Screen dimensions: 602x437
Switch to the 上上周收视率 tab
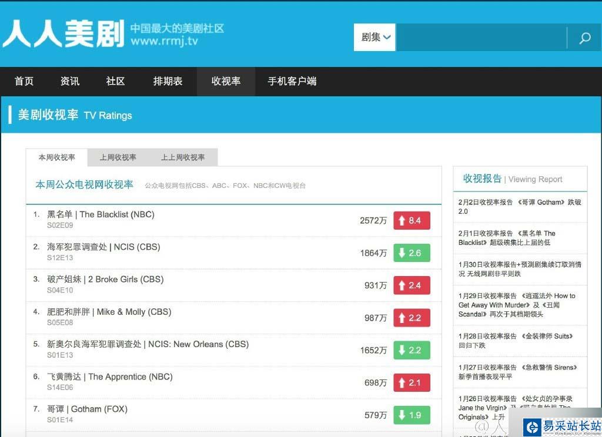[x=183, y=157]
